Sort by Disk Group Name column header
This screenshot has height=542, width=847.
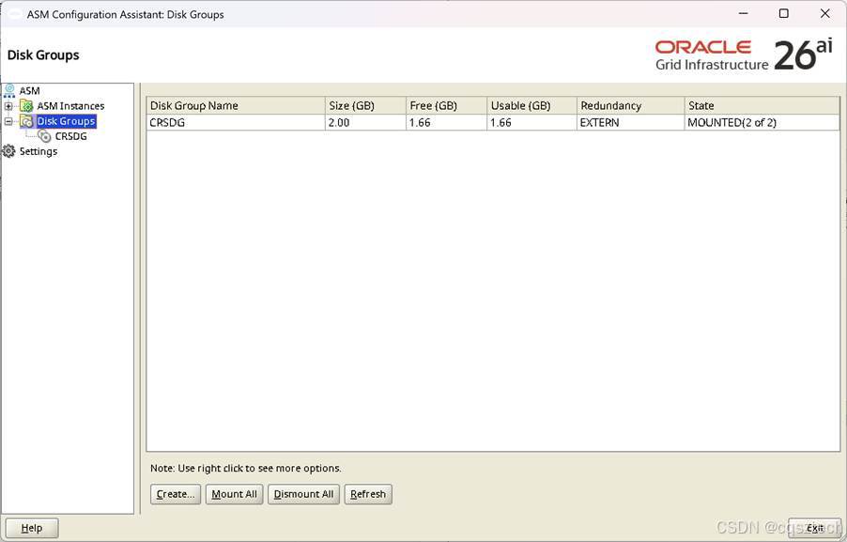pos(236,105)
